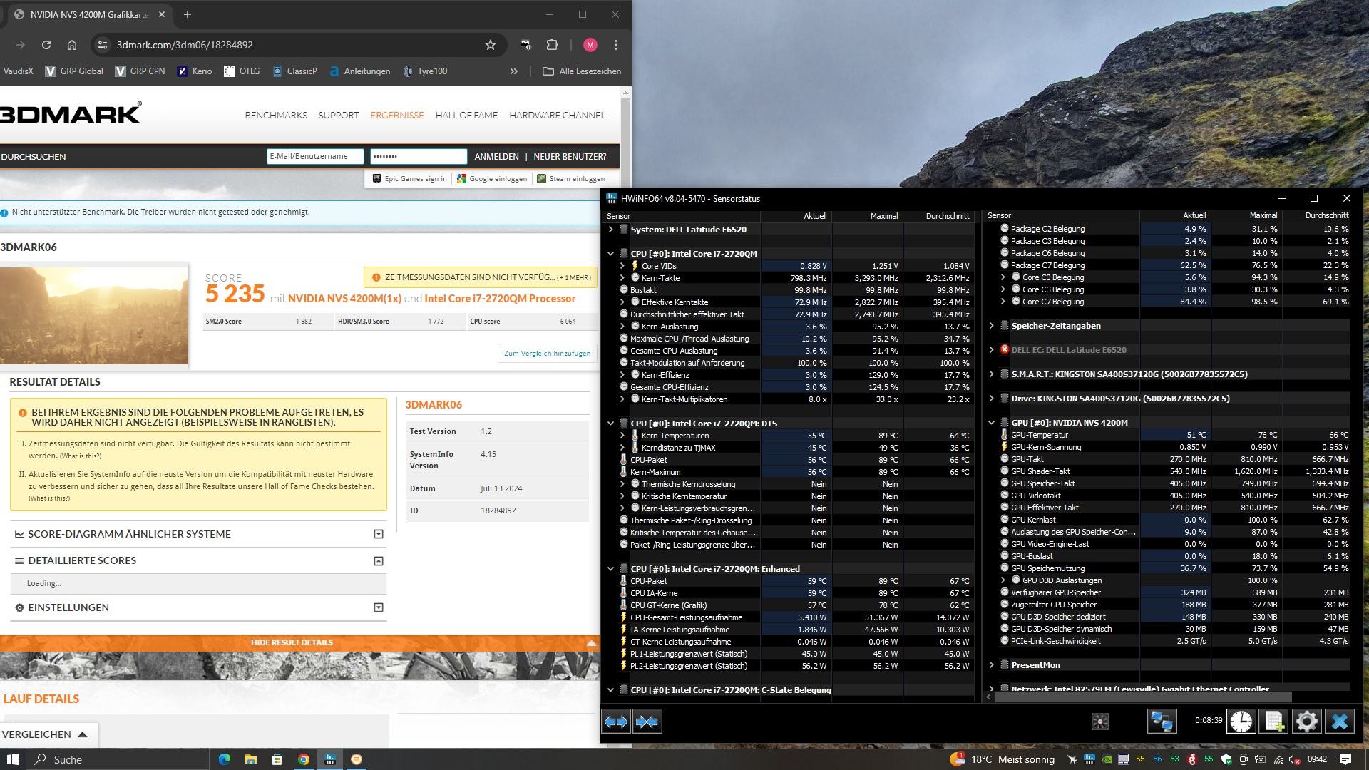
Task: Collapse the CPU [#0]: Intel Core i7-2720QM group
Action: 610,254
